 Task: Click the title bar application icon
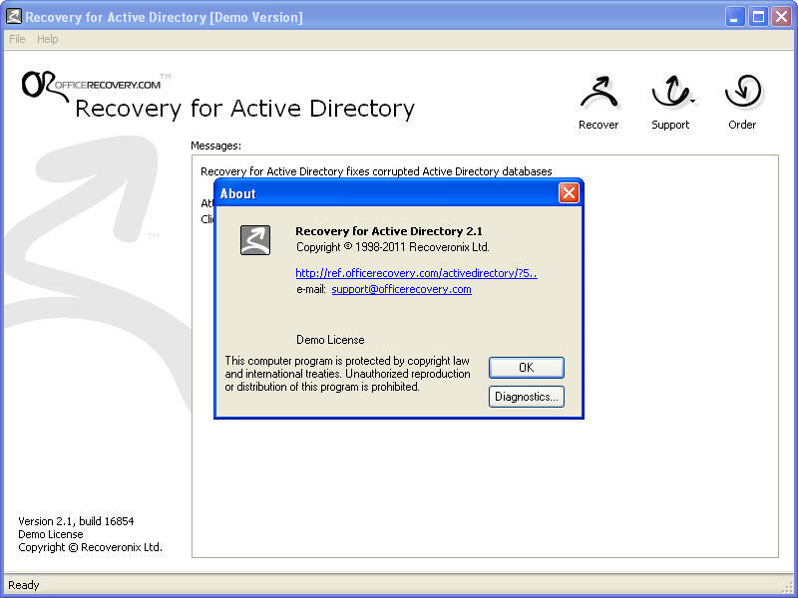coord(14,17)
